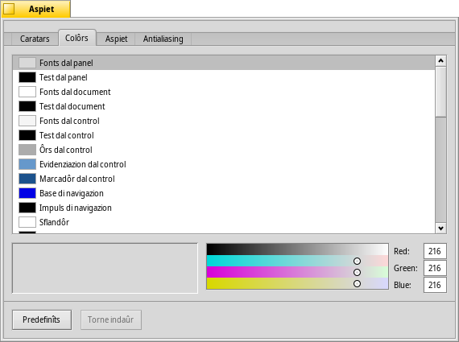Select 'Test dal control' list row text
The height and width of the screenshot is (342, 459).
[x=67, y=135]
